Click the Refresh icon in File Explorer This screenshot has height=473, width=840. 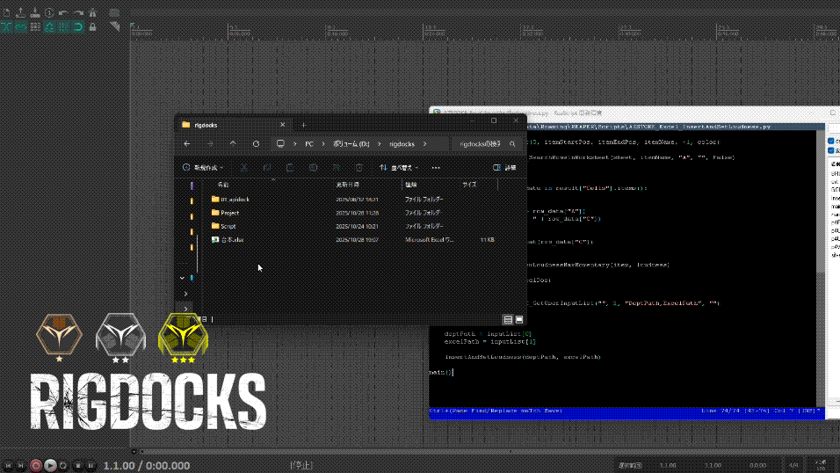(x=256, y=143)
